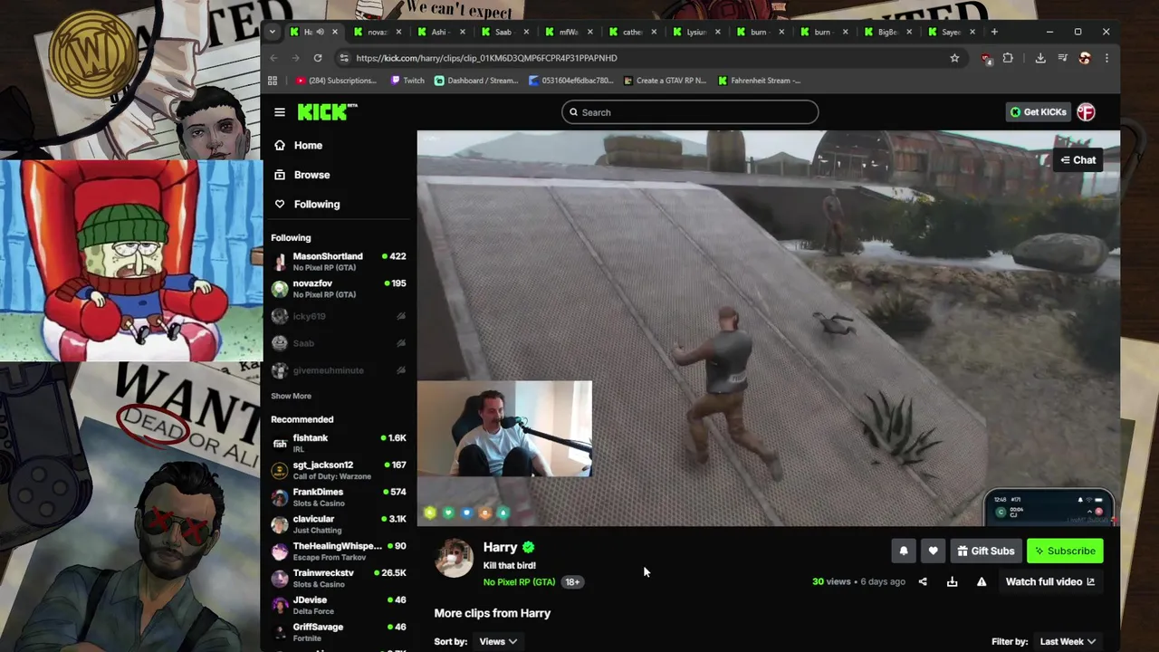Open the browser extensions puzzle icon
This screenshot has height=652, width=1159.
coord(1008,58)
